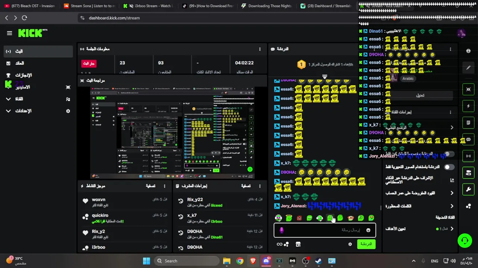Click the broadcast signal icon on right rail

coord(468,156)
